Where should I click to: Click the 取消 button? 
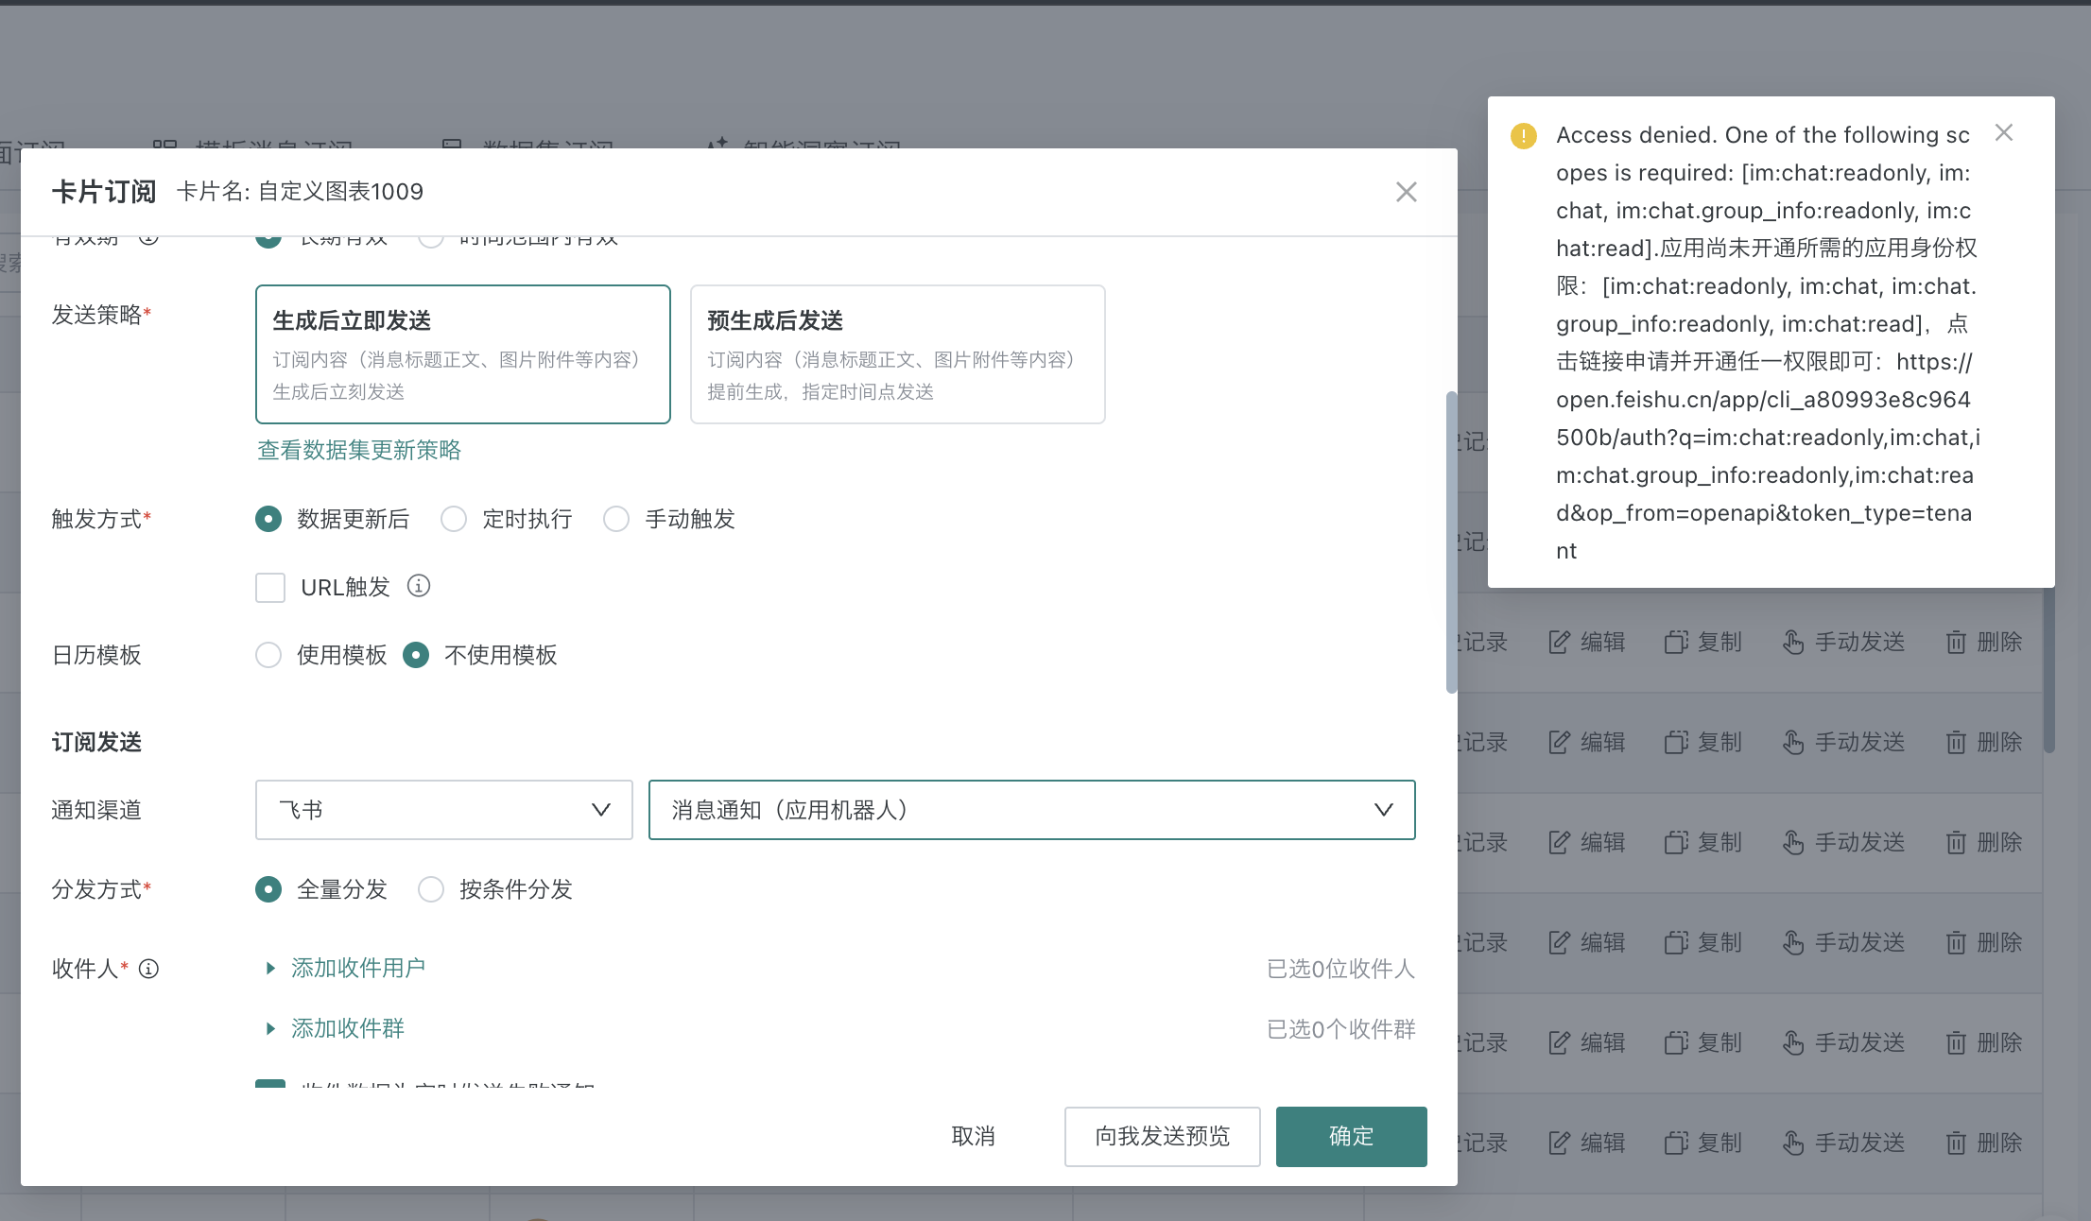(974, 1136)
